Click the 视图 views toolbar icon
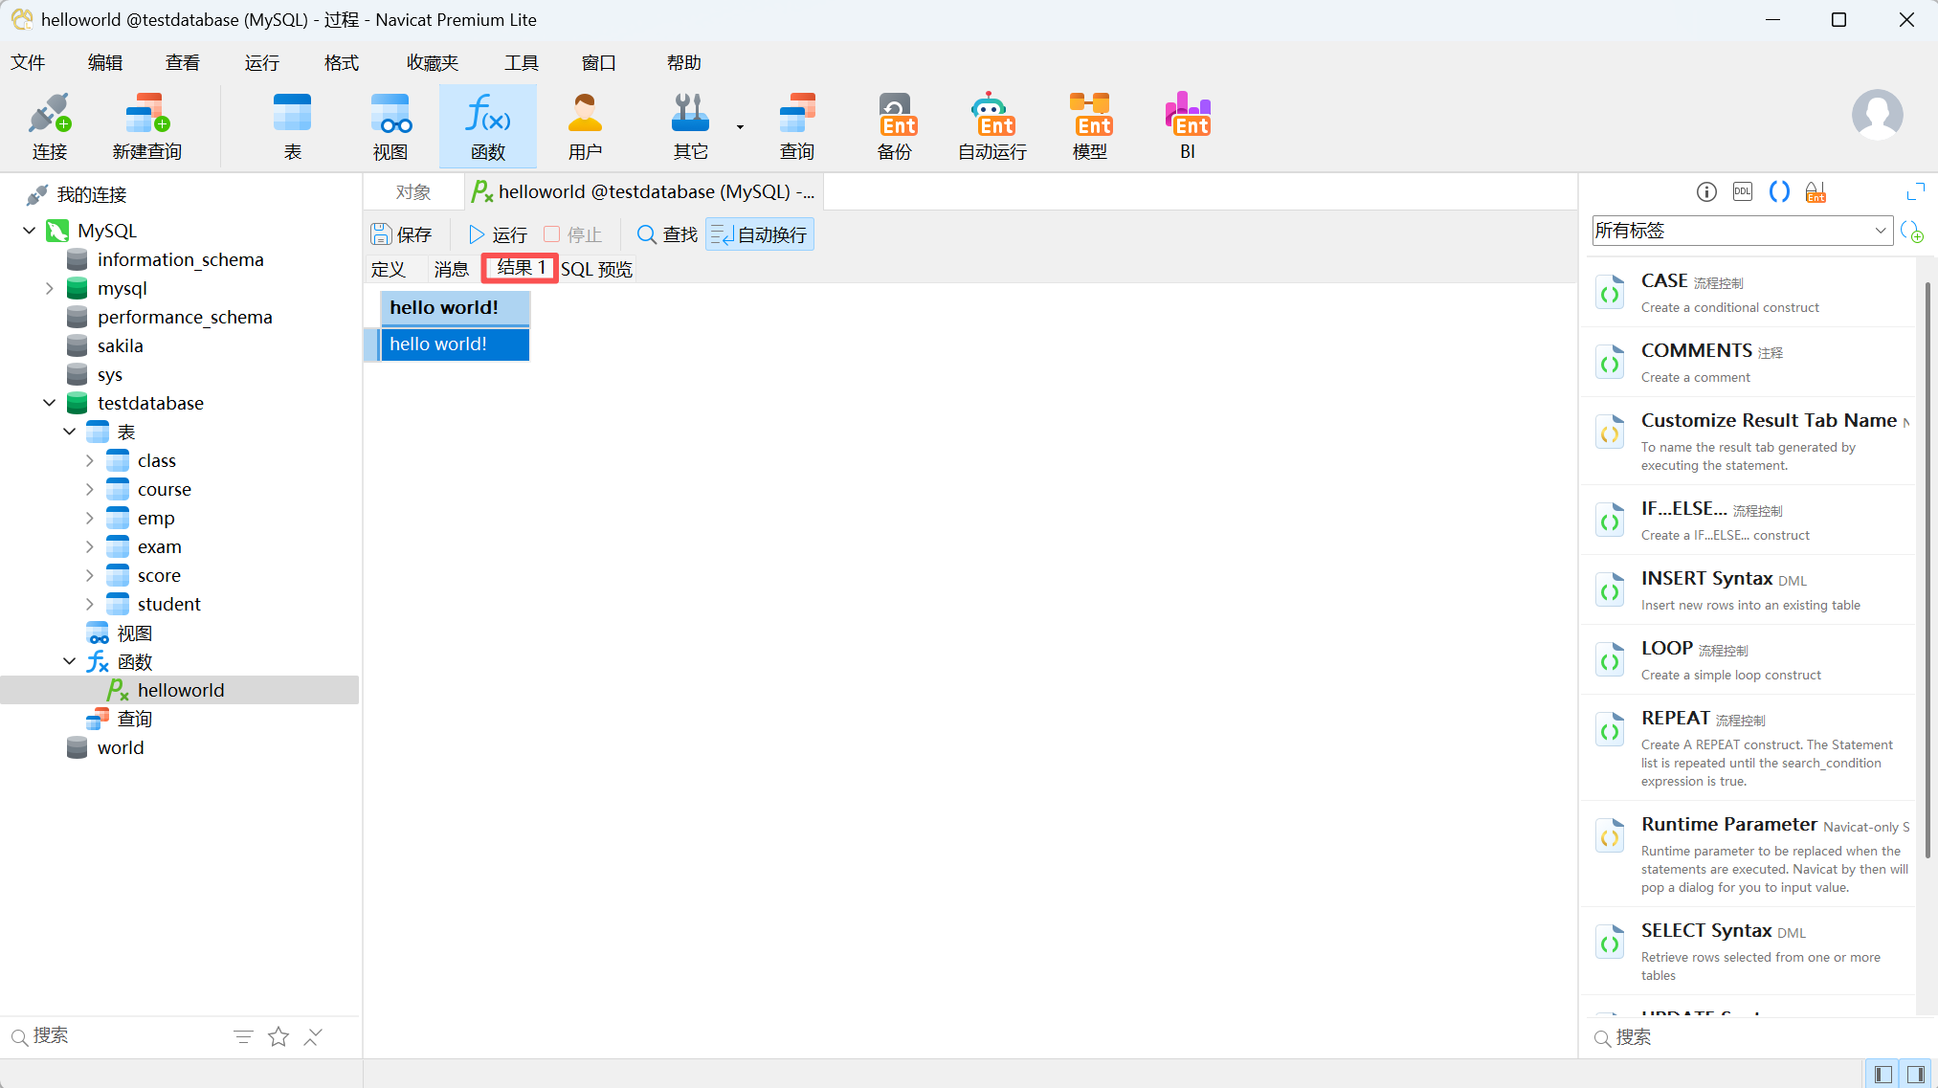The width and height of the screenshot is (1938, 1088). pos(390,126)
